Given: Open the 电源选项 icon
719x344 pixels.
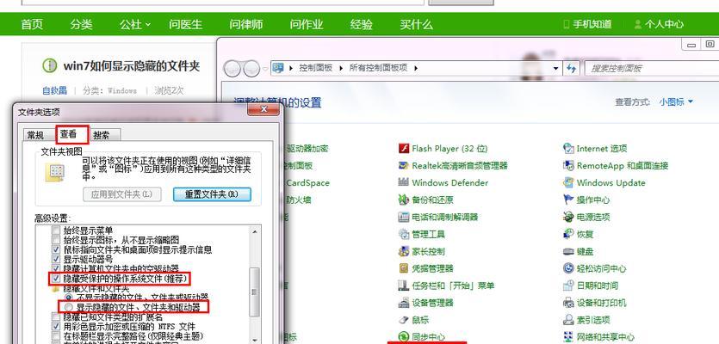Looking at the screenshot, I should (x=568, y=217).
